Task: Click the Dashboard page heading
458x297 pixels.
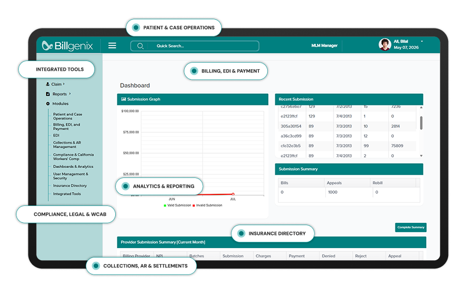Action: [135, 85]
